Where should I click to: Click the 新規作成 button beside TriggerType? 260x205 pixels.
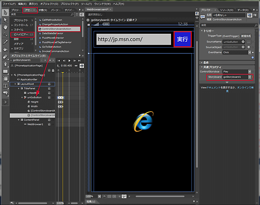(246, 36)
